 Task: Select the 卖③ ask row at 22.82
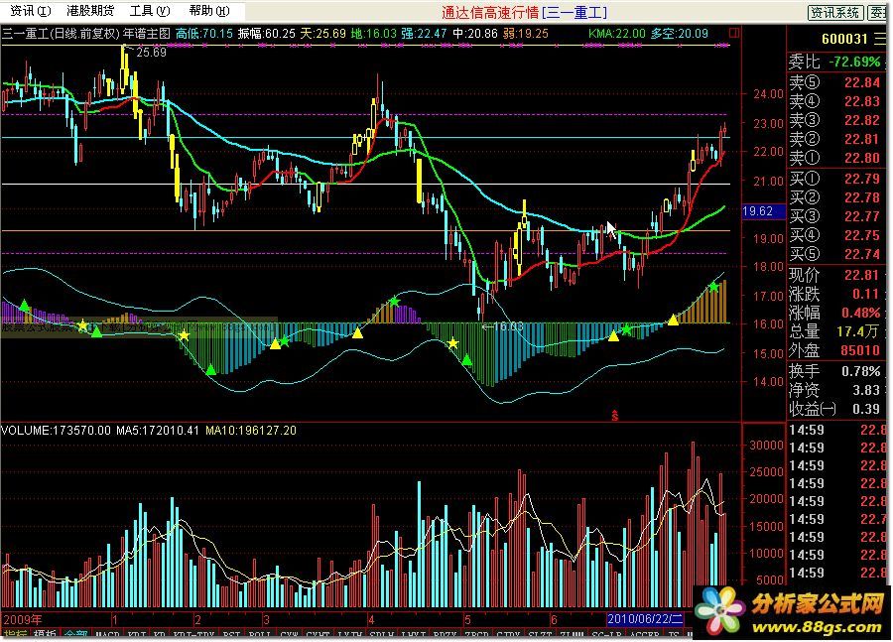coord(835,120)
